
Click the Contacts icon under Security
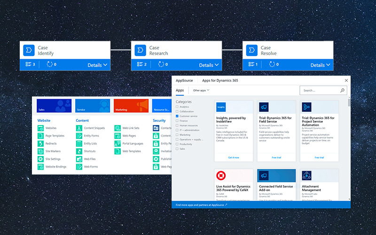(x=156, y=128)
